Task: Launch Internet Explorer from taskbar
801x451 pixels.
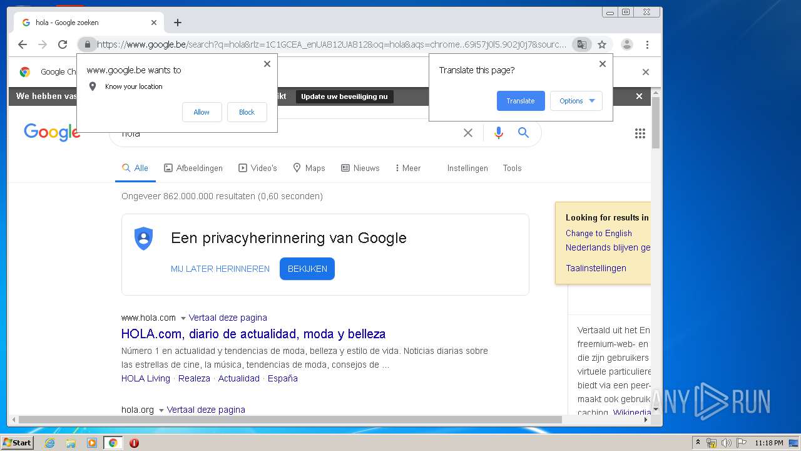Action: click(x=49, y=443)
